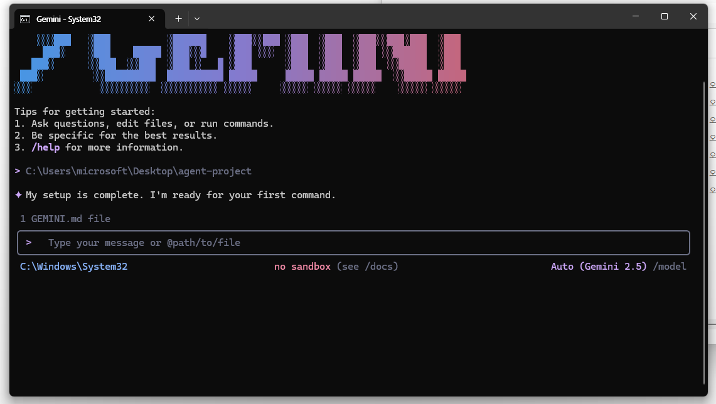This screenshot has height=404, width=716.
Task: Click the prompt arrow inside the message box
Action: tap(29, 242)
